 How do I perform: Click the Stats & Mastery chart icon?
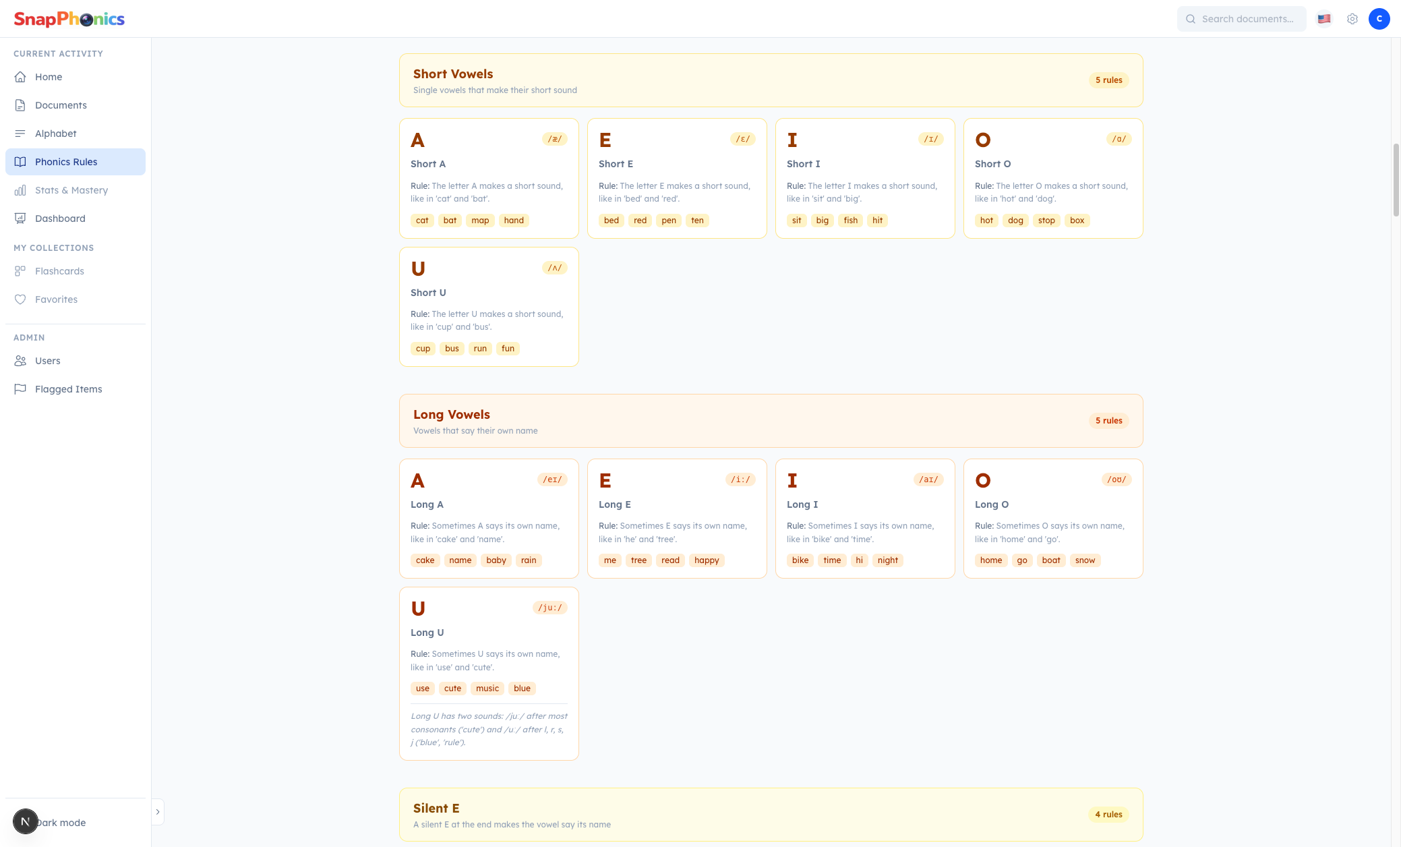tap(20, 190)
